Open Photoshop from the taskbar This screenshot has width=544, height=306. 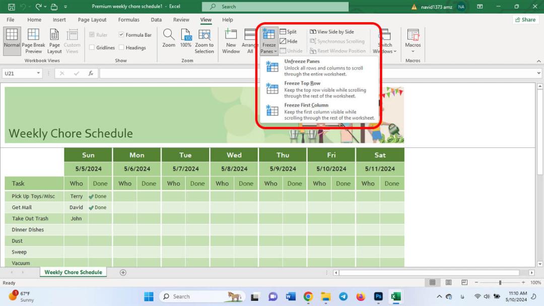click(x=378, y=296)
